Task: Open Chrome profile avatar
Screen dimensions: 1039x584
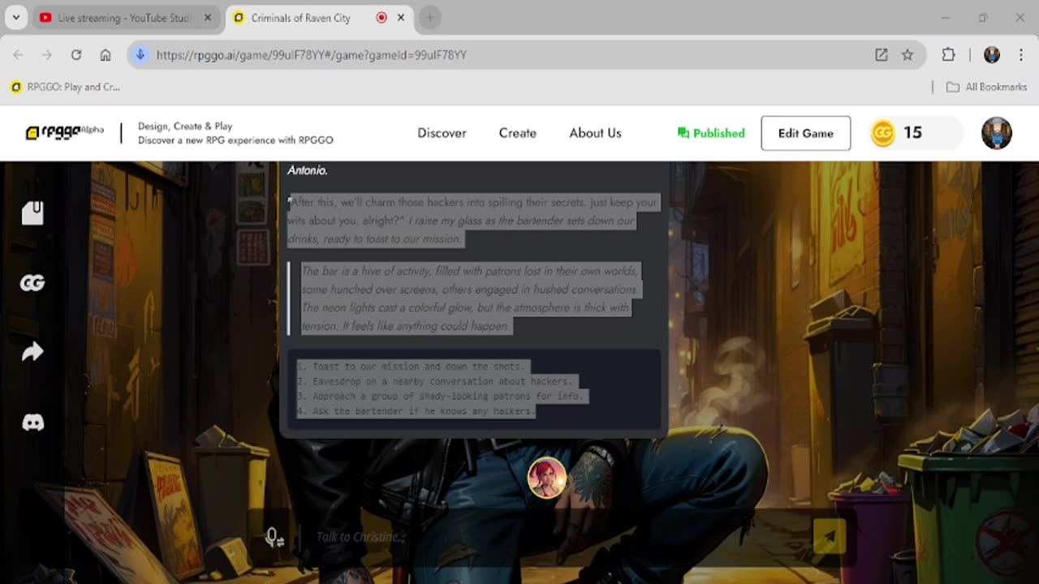Action: tap(991, 55)
